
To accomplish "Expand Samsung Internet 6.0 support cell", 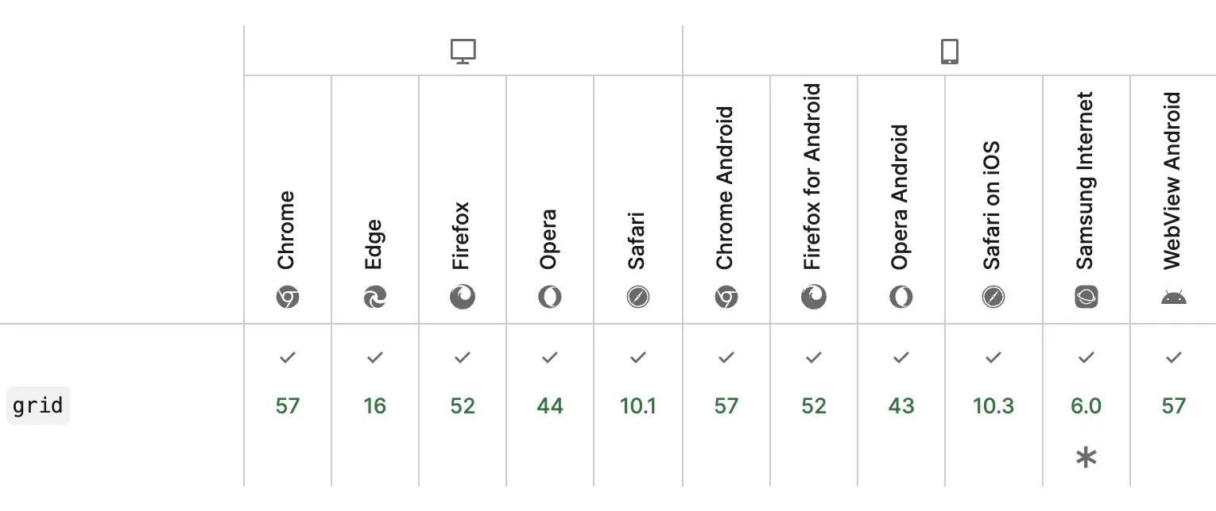I will [x=1086, y=405].
